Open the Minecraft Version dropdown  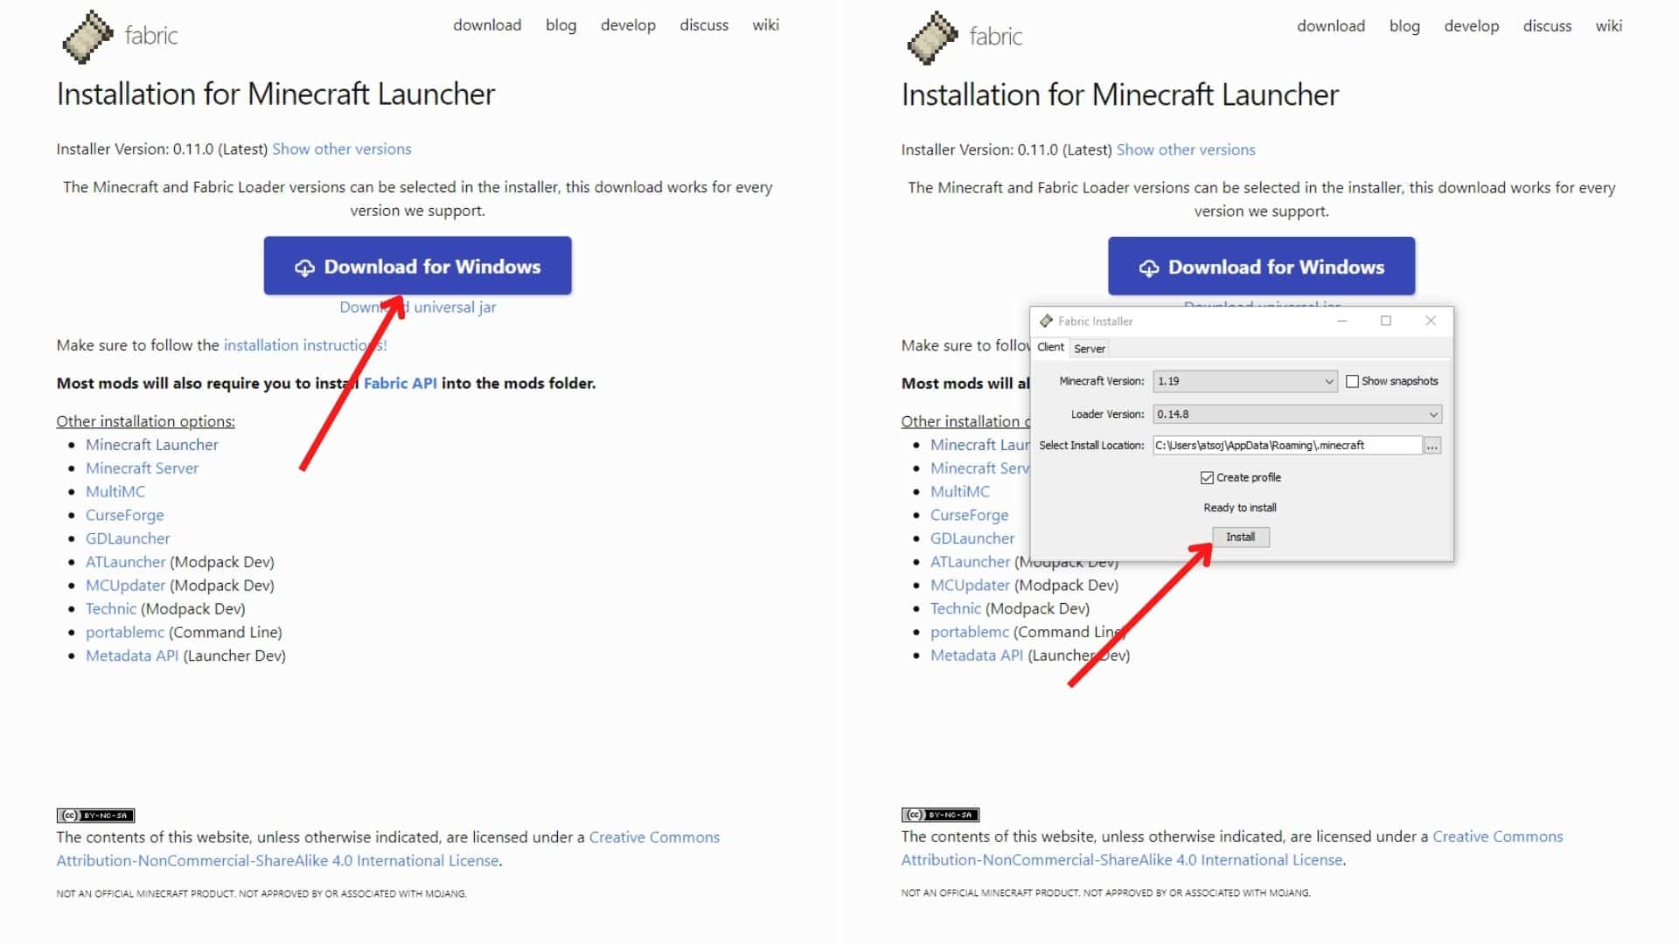tap(1245, 381)
